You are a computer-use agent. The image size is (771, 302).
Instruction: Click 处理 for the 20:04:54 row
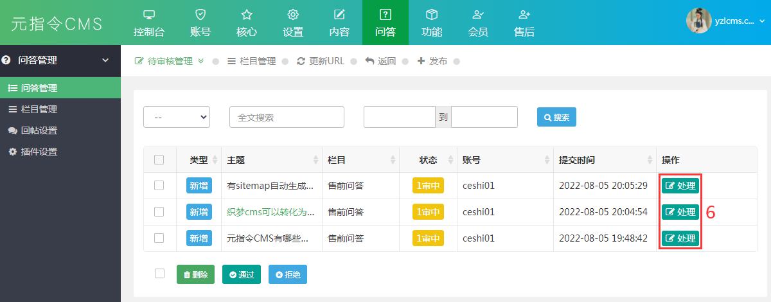(680, 212)
